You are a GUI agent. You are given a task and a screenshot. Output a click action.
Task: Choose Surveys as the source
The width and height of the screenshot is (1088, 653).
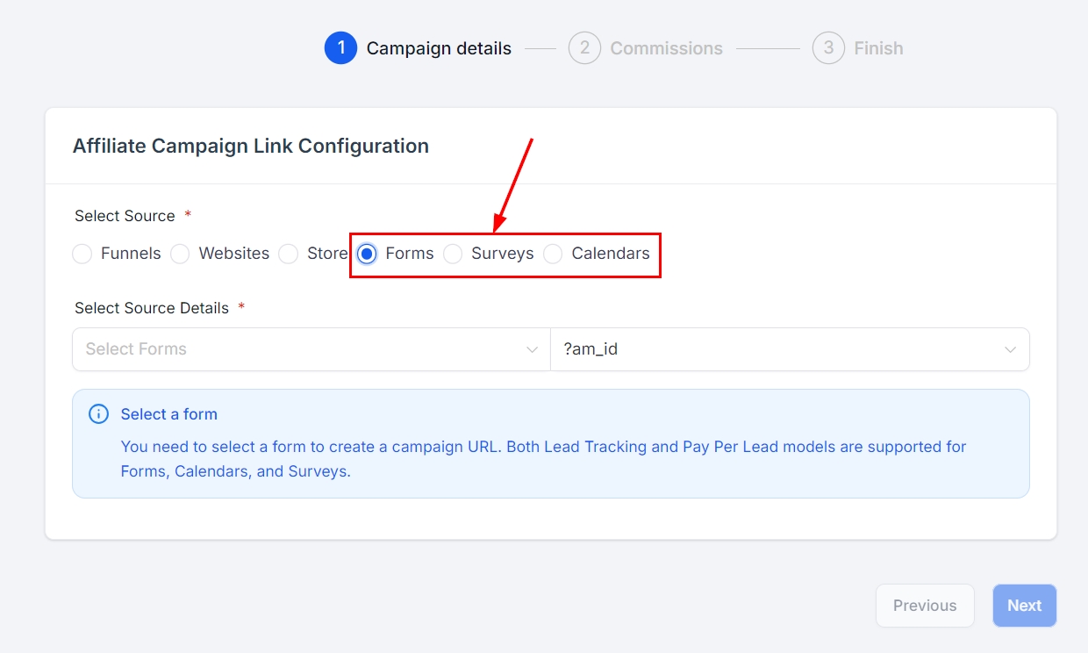(453, 255)
